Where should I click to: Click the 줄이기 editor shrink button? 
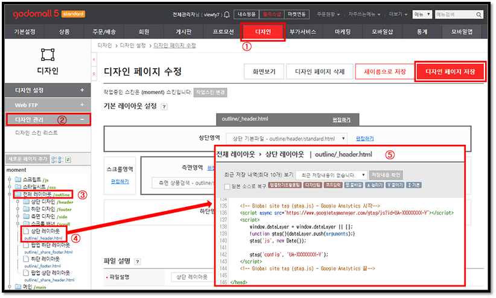[395, 185]
